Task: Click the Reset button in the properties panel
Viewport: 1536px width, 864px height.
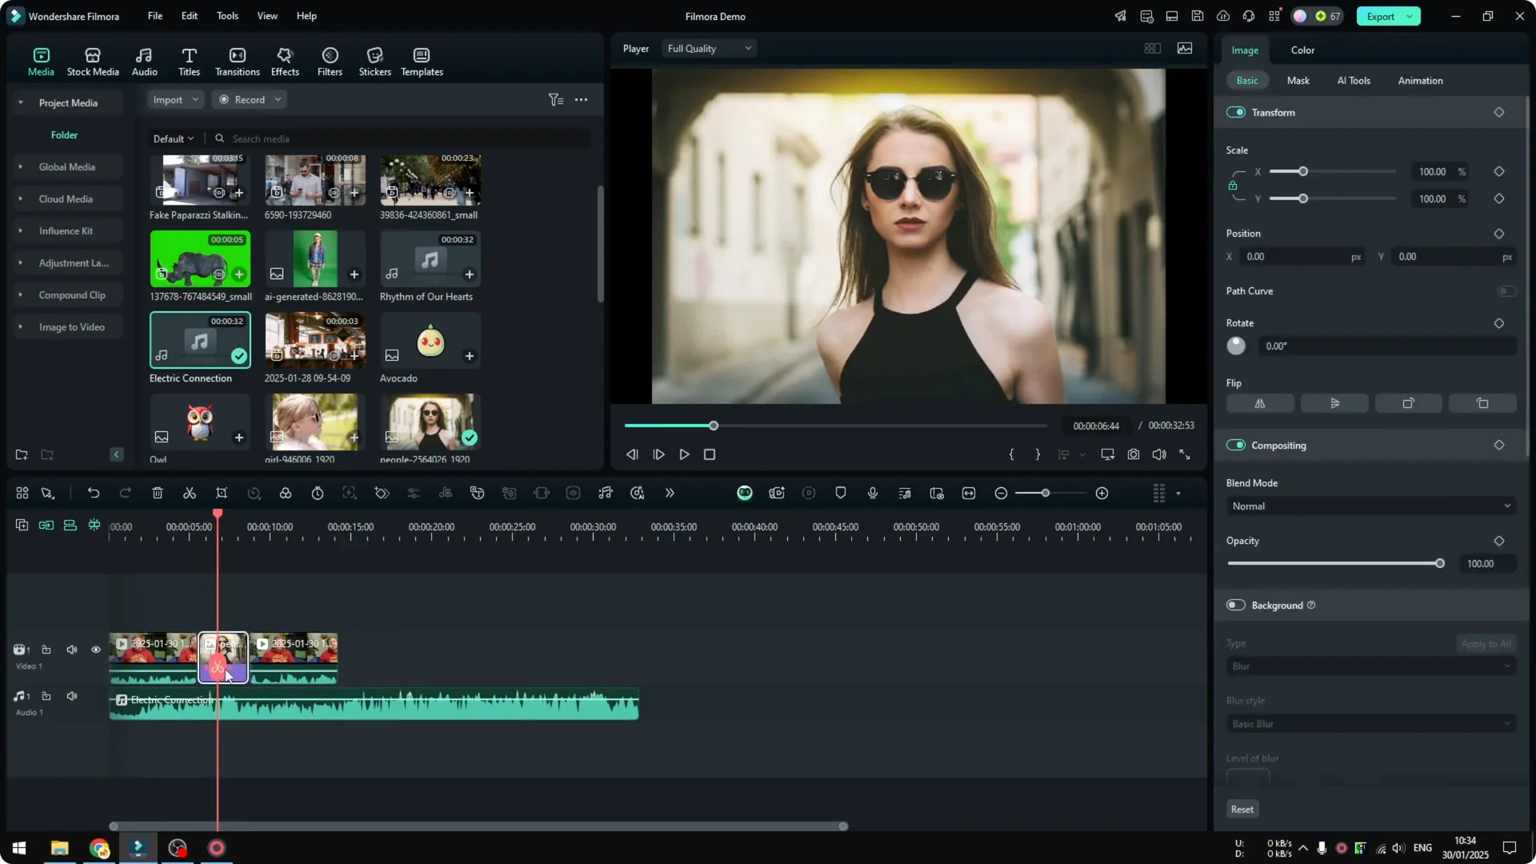Action: 1242,809
